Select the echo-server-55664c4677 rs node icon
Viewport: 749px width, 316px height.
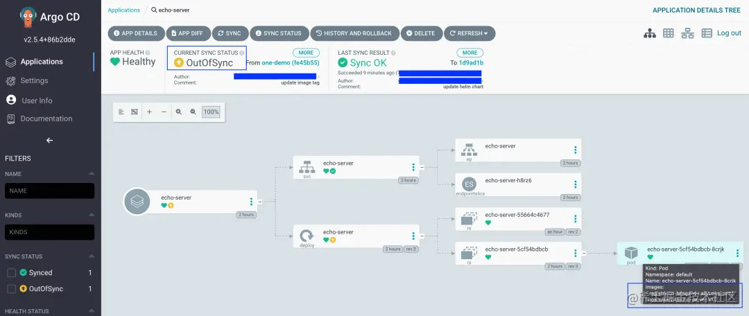tap(469, 218)
